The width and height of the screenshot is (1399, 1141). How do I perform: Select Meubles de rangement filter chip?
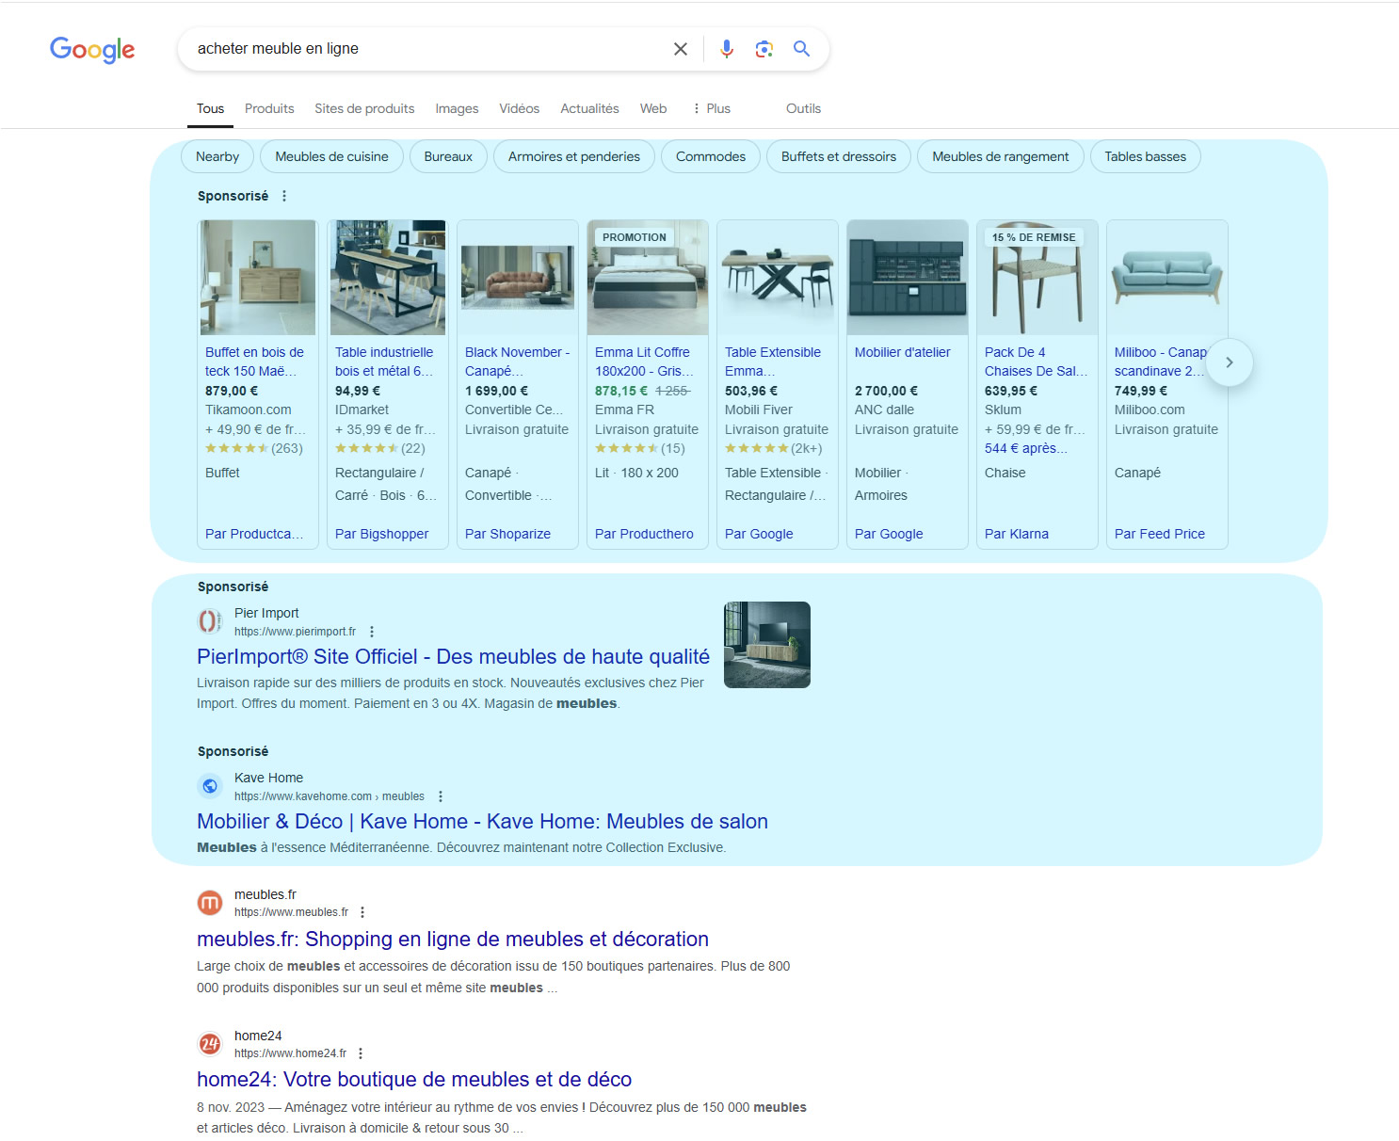click(x=1001, y=156)
